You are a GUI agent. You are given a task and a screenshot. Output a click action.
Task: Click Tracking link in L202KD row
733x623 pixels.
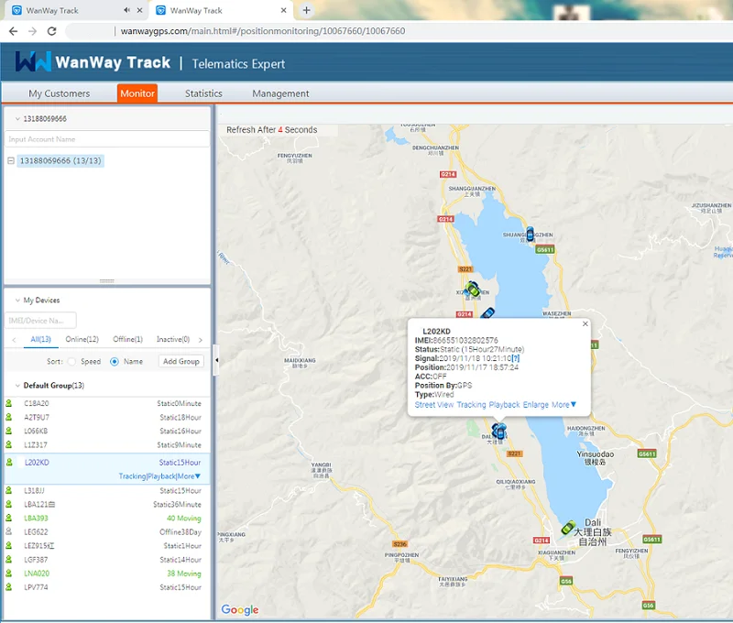(132, 476)
